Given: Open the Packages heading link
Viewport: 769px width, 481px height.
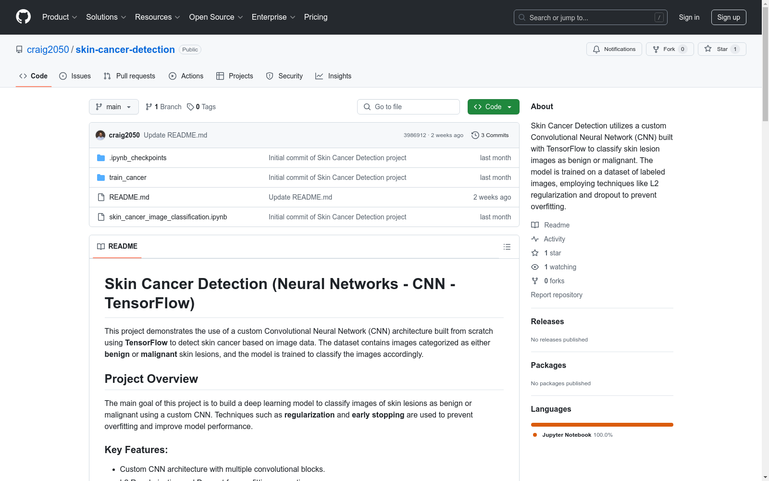Looking at the screenshot, I should [x=548, y=365].
